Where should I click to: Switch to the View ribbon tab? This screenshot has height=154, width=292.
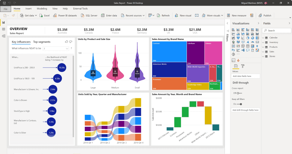click(x=55, y=8)
